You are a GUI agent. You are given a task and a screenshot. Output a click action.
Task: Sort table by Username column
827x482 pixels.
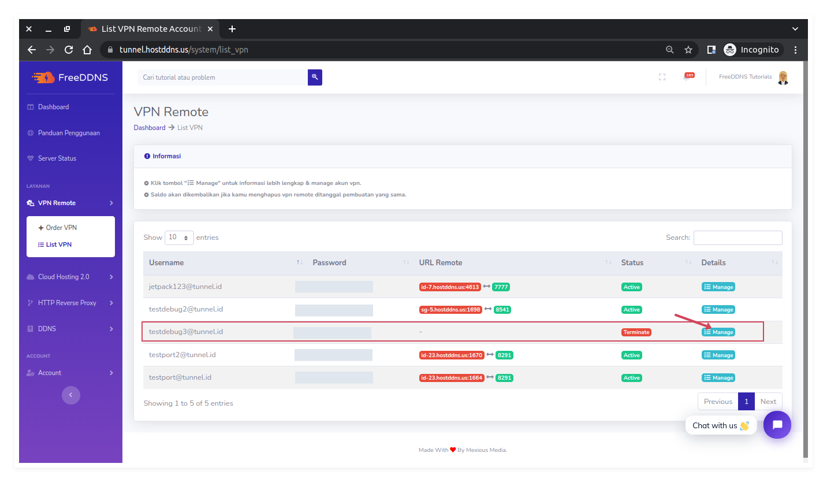click(225, 262)
